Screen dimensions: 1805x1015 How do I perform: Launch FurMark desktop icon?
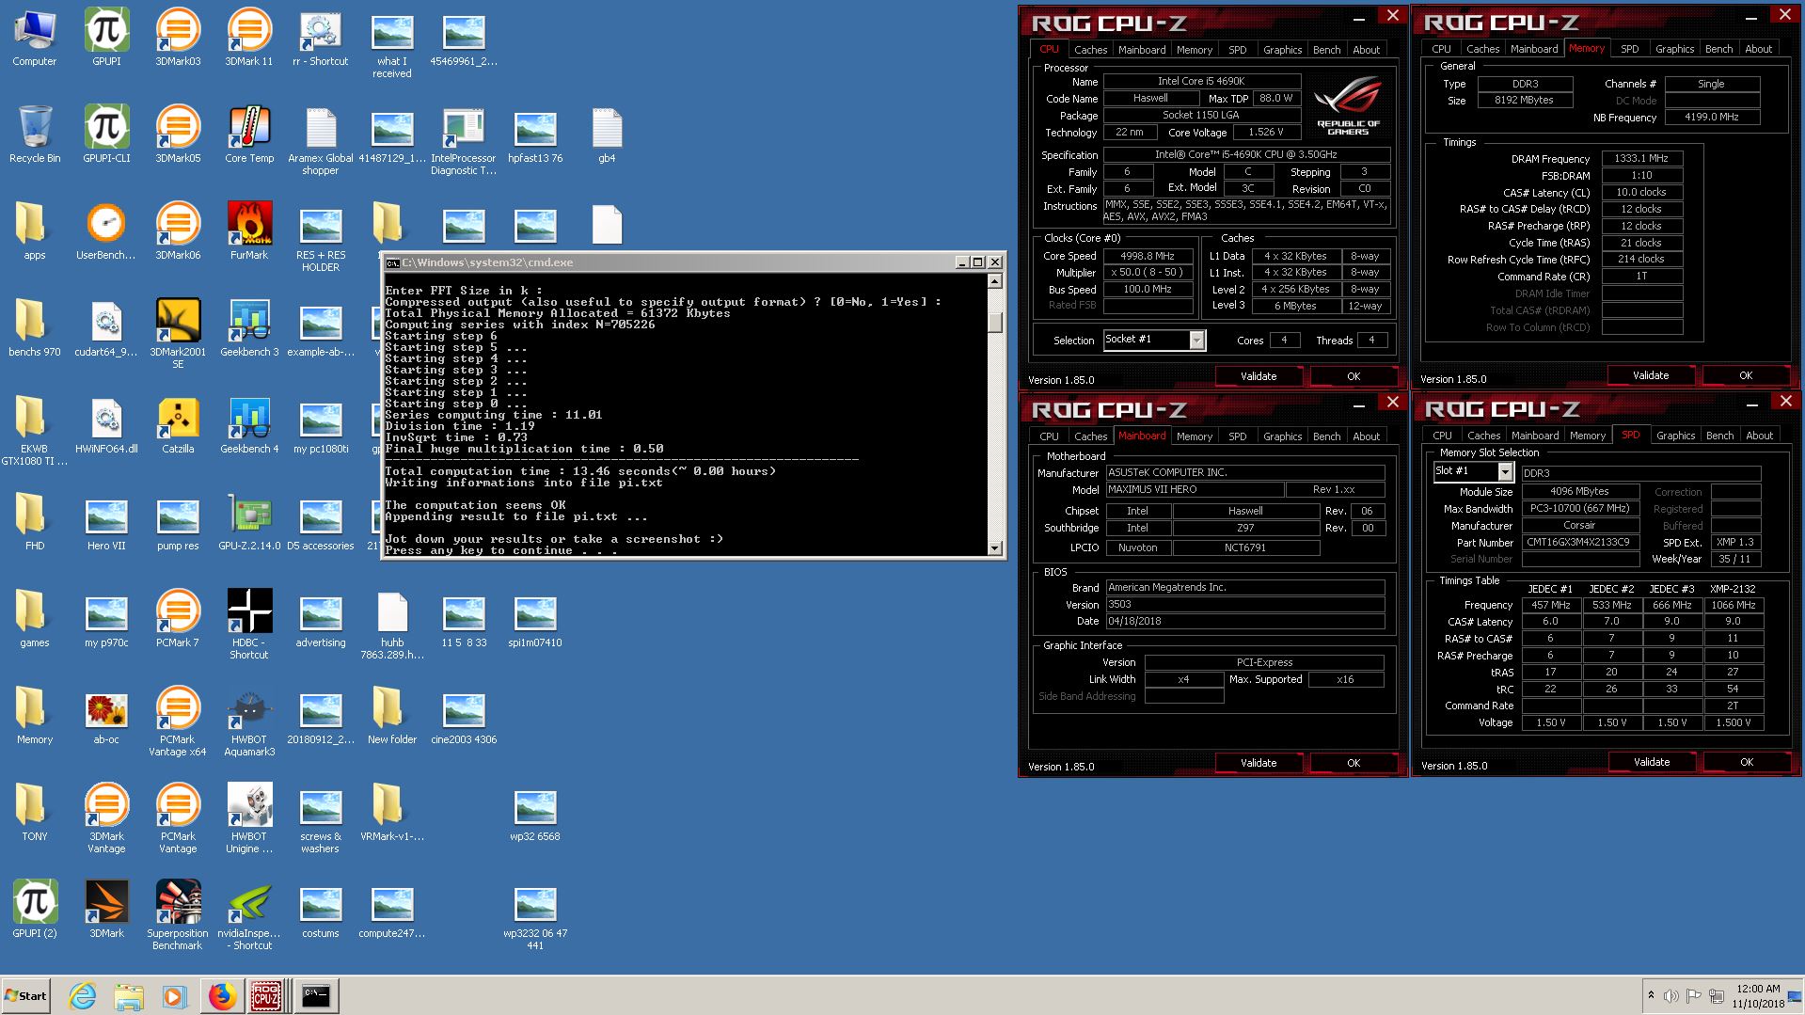point(249,231)
